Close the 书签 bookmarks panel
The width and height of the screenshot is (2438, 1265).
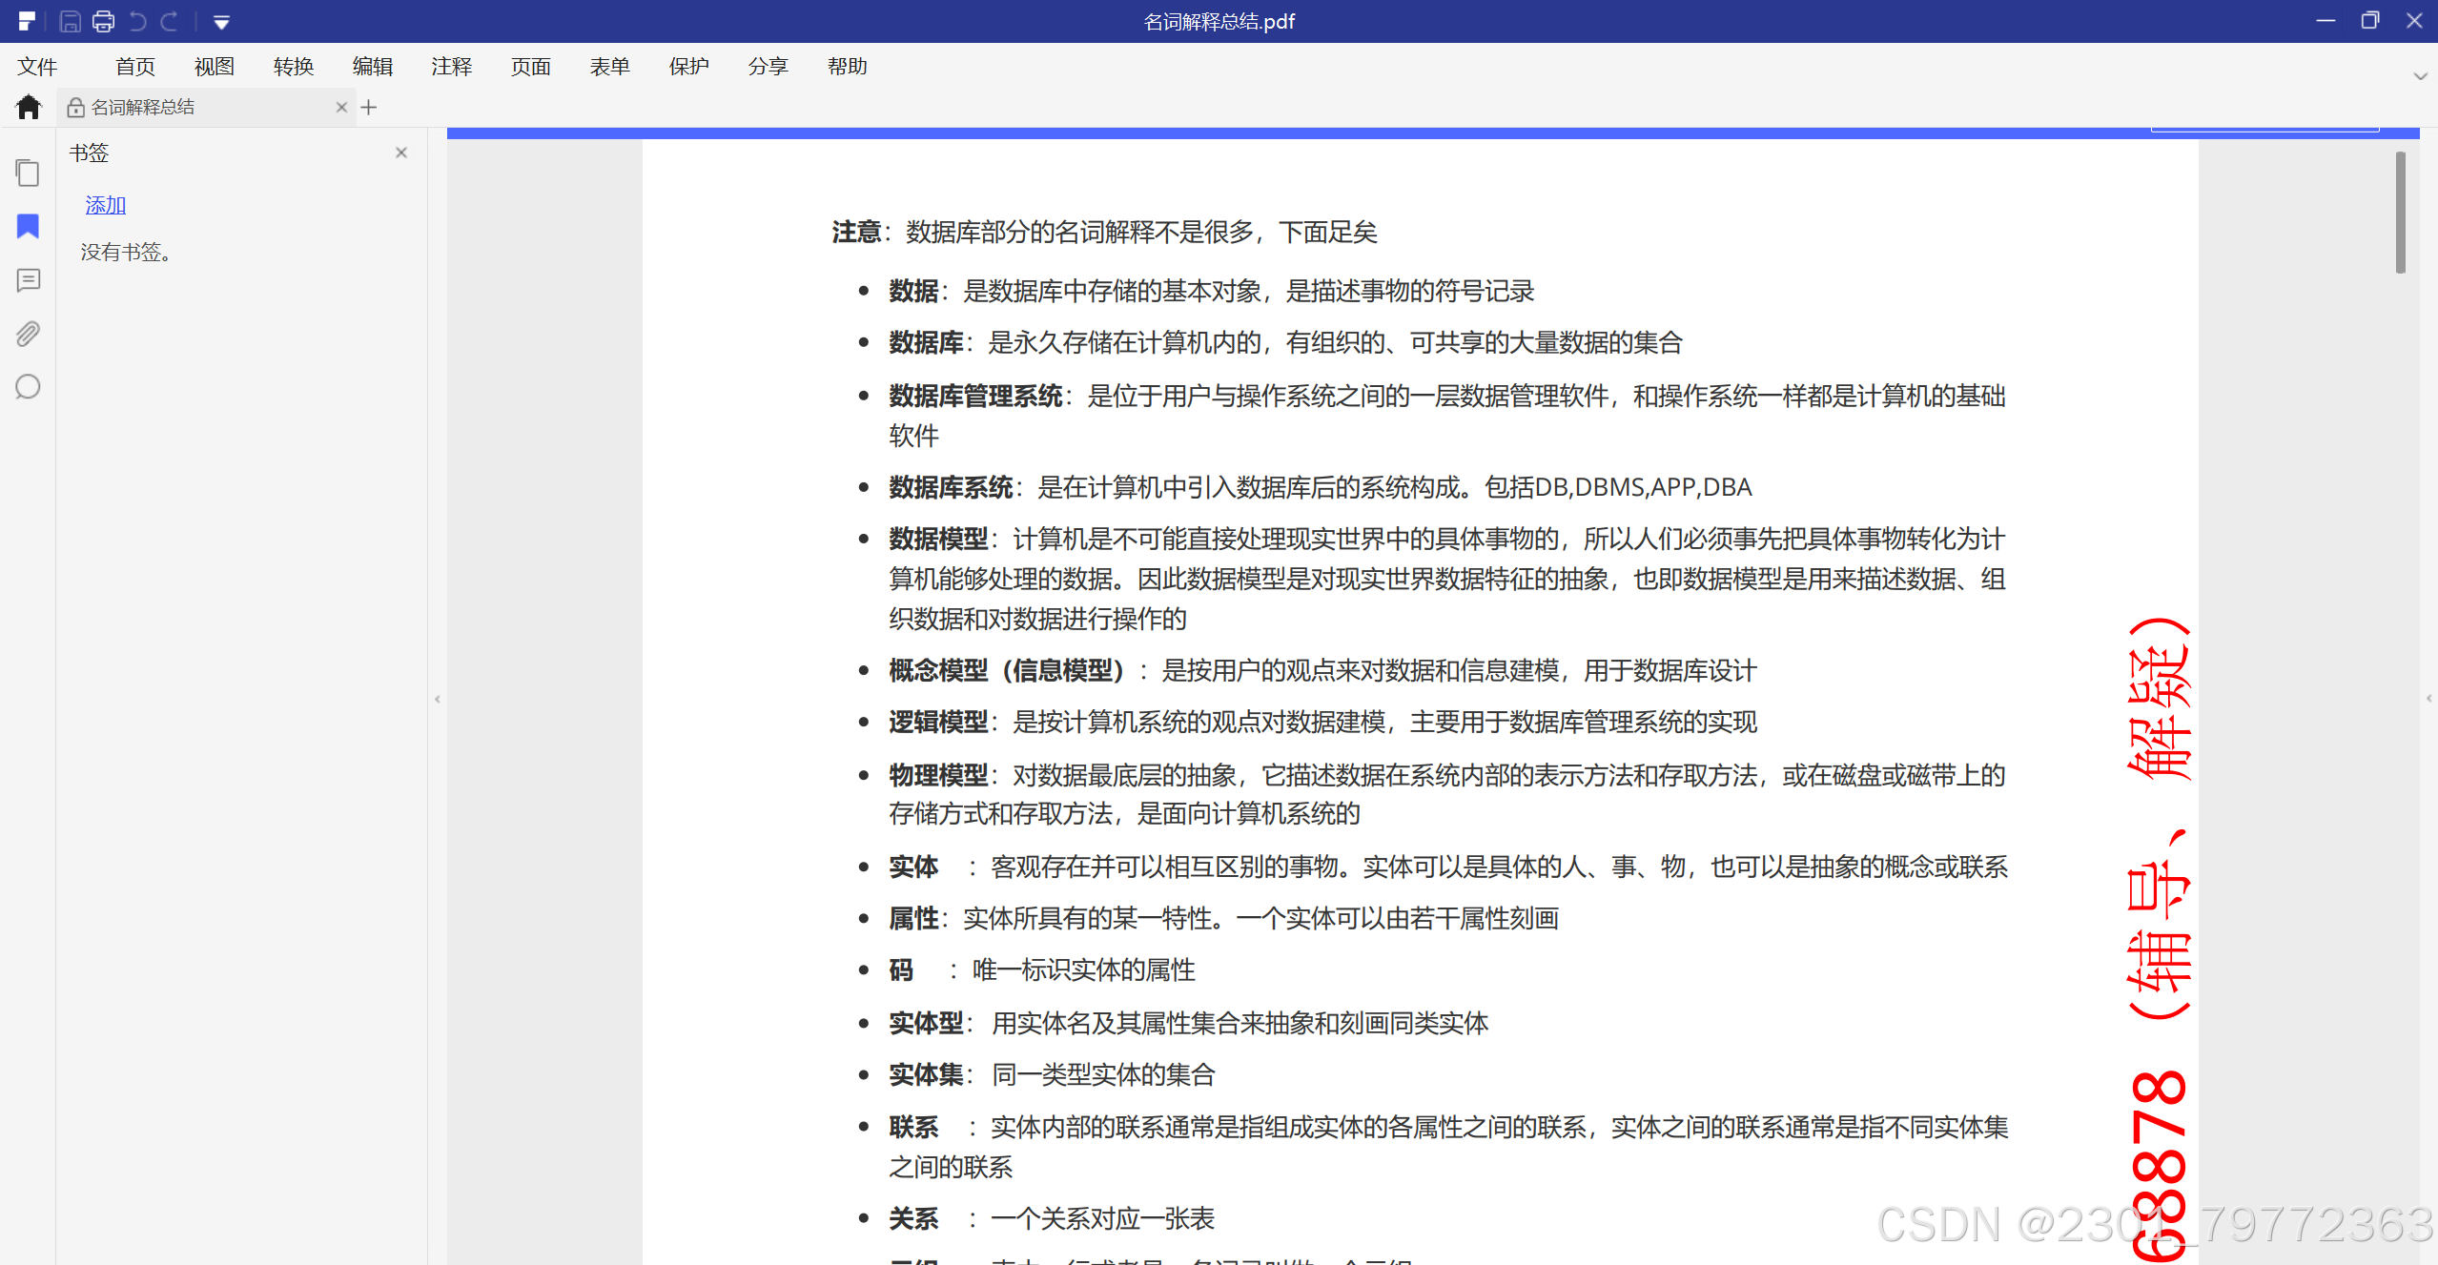click(x=401, y=153)
